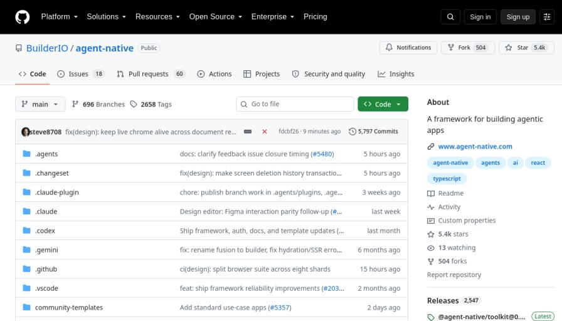Click the Sign in button
562x321 pixels.
480,17
